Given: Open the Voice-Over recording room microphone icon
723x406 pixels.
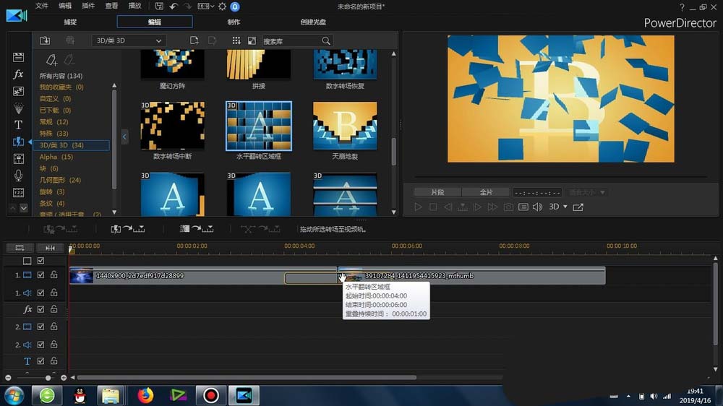Looking at the screenshot, I should click(x=19, y=176).
